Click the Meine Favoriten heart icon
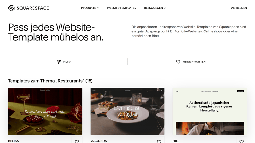 (178, 62)
